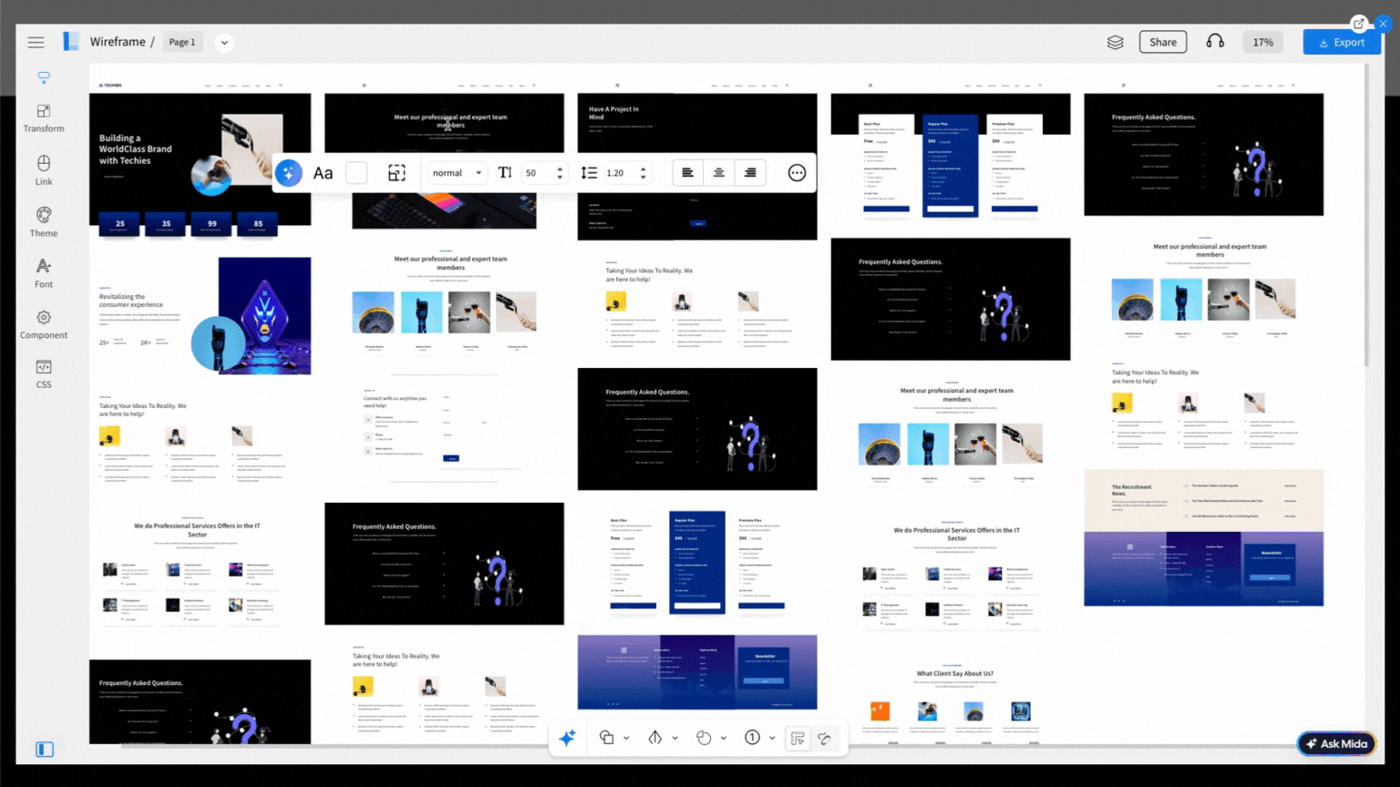Toggle the panel visibility icon at bottom left
1400x787 pixels.
click(x=44, y=749)
